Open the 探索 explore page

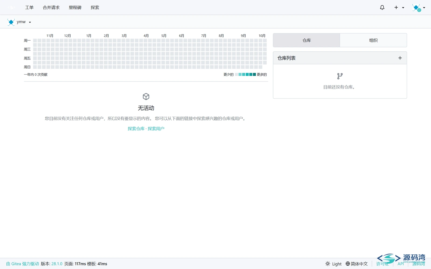tap(95, 8)
